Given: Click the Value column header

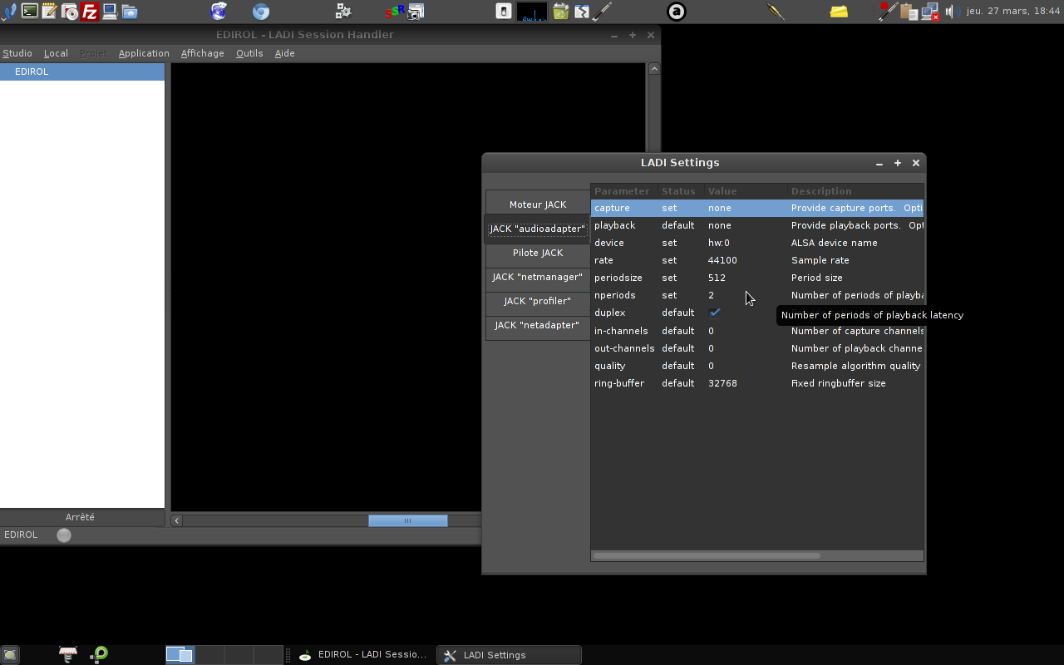Looking at the screenshot, I should coord(746,191).
